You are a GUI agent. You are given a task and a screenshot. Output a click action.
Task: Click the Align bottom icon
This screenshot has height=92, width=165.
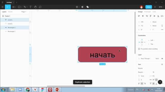click(158, 16)
